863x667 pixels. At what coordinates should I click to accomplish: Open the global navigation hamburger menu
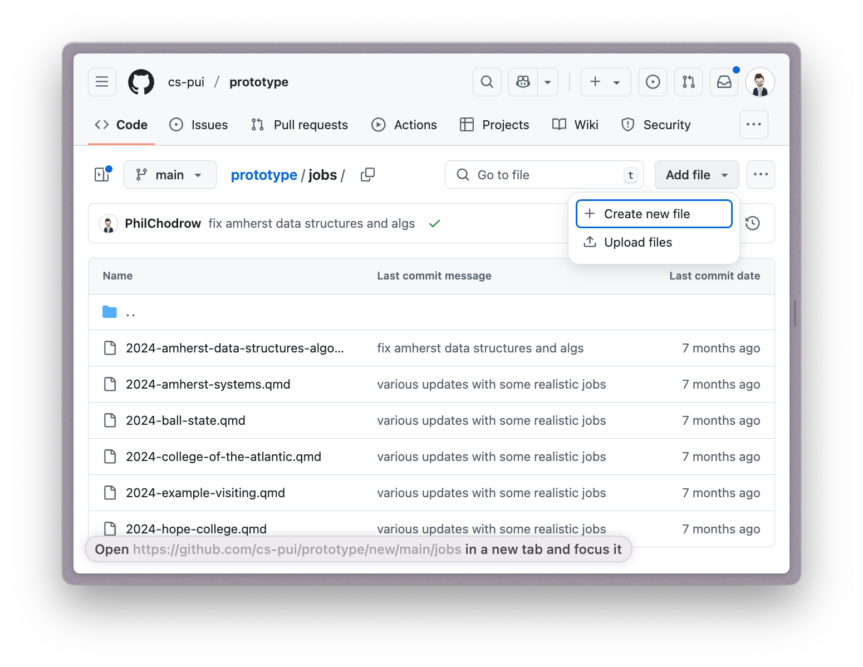(102, 82)
